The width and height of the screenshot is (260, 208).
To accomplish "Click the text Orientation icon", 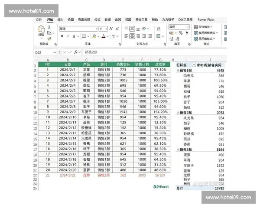I will coord(144,29).
